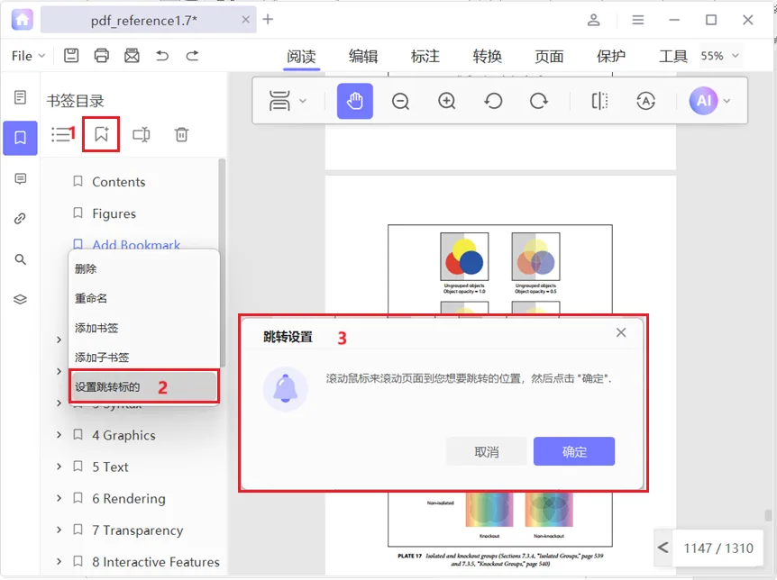Screen dimensions: 777x580
Task: Go to previous page with the arrow
Action: click(663, 548)
